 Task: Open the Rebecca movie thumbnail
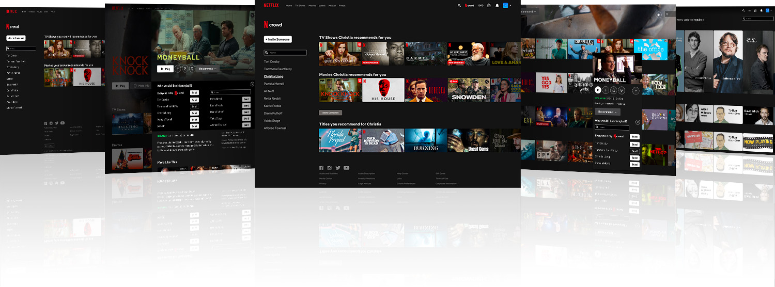point(426,90)
